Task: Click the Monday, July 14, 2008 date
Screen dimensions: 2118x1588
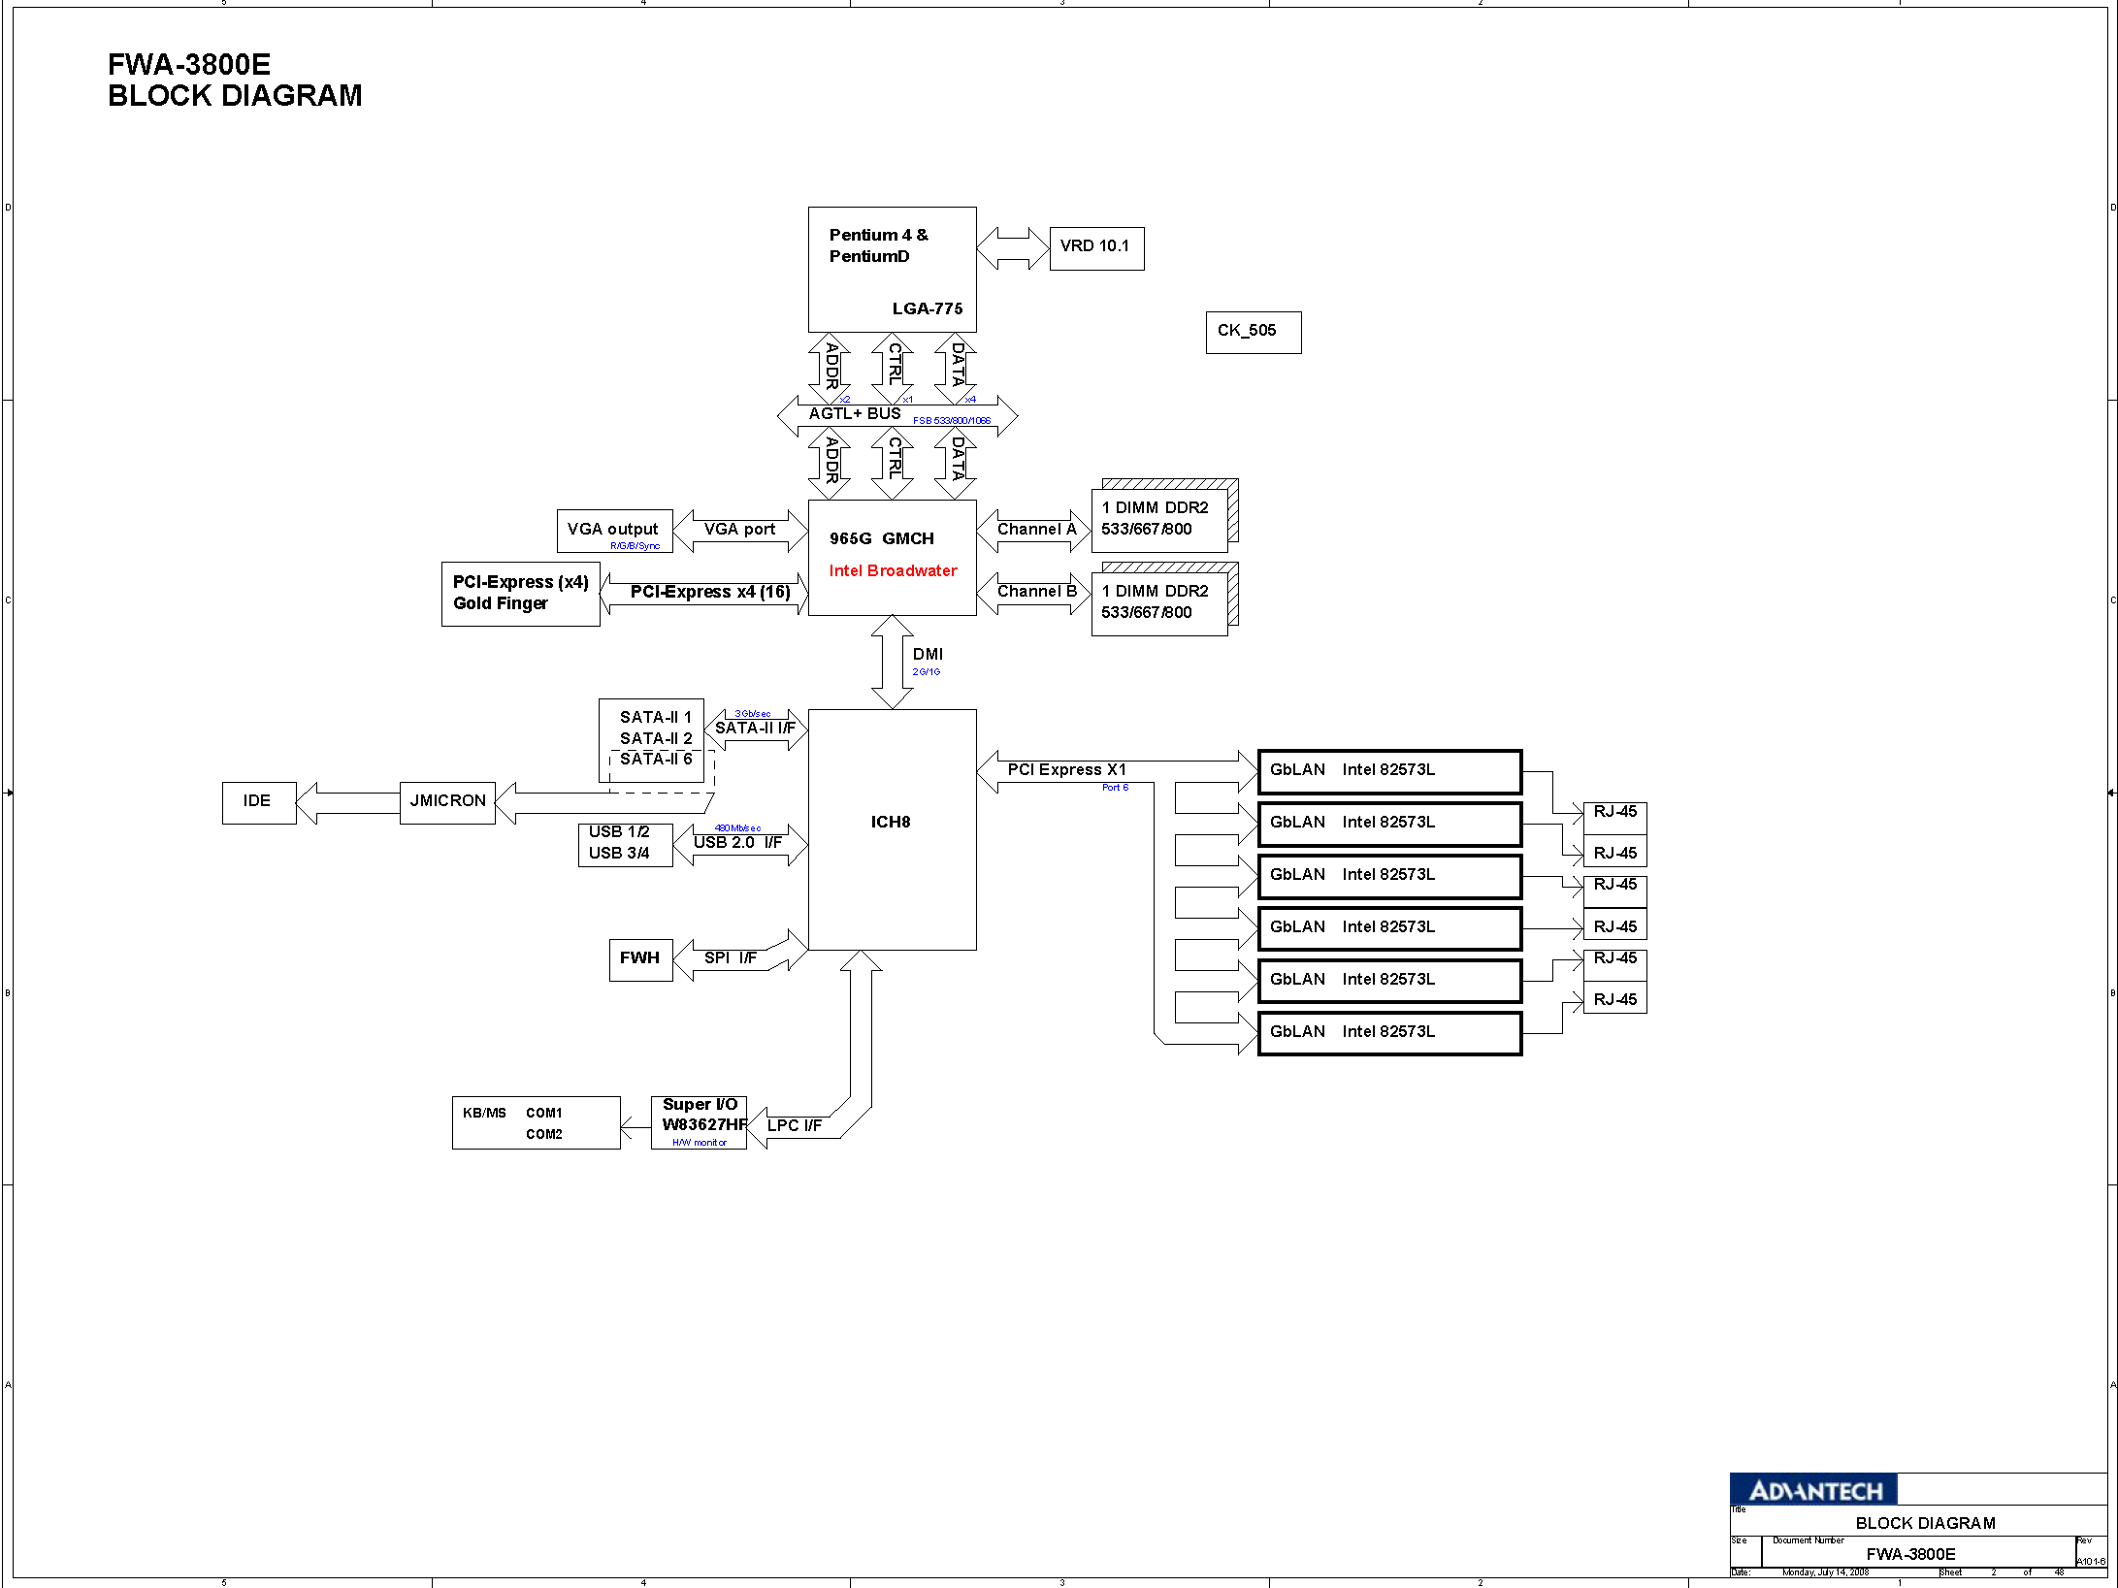Action: (1825, 1572)
